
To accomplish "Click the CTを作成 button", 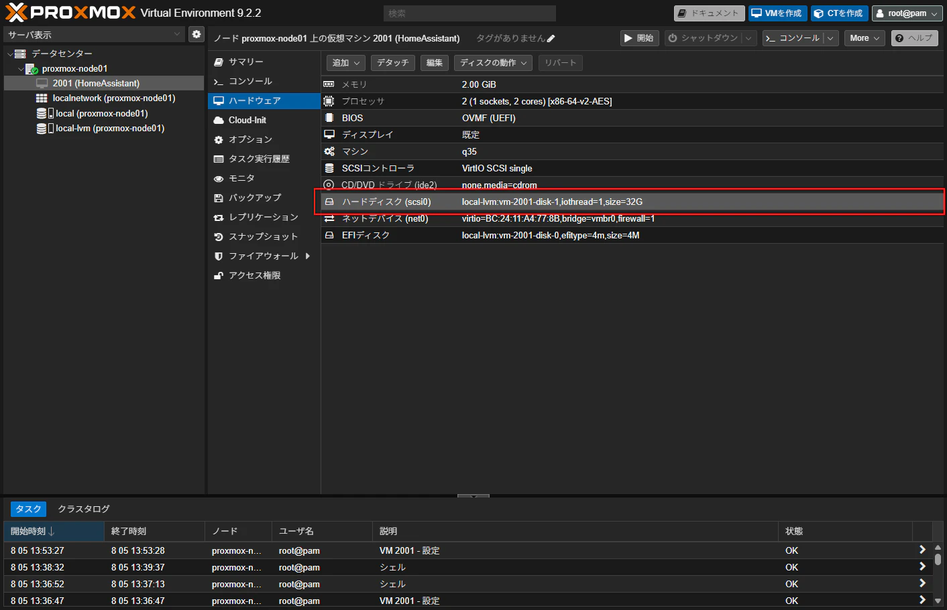I will tap(839, 13).
